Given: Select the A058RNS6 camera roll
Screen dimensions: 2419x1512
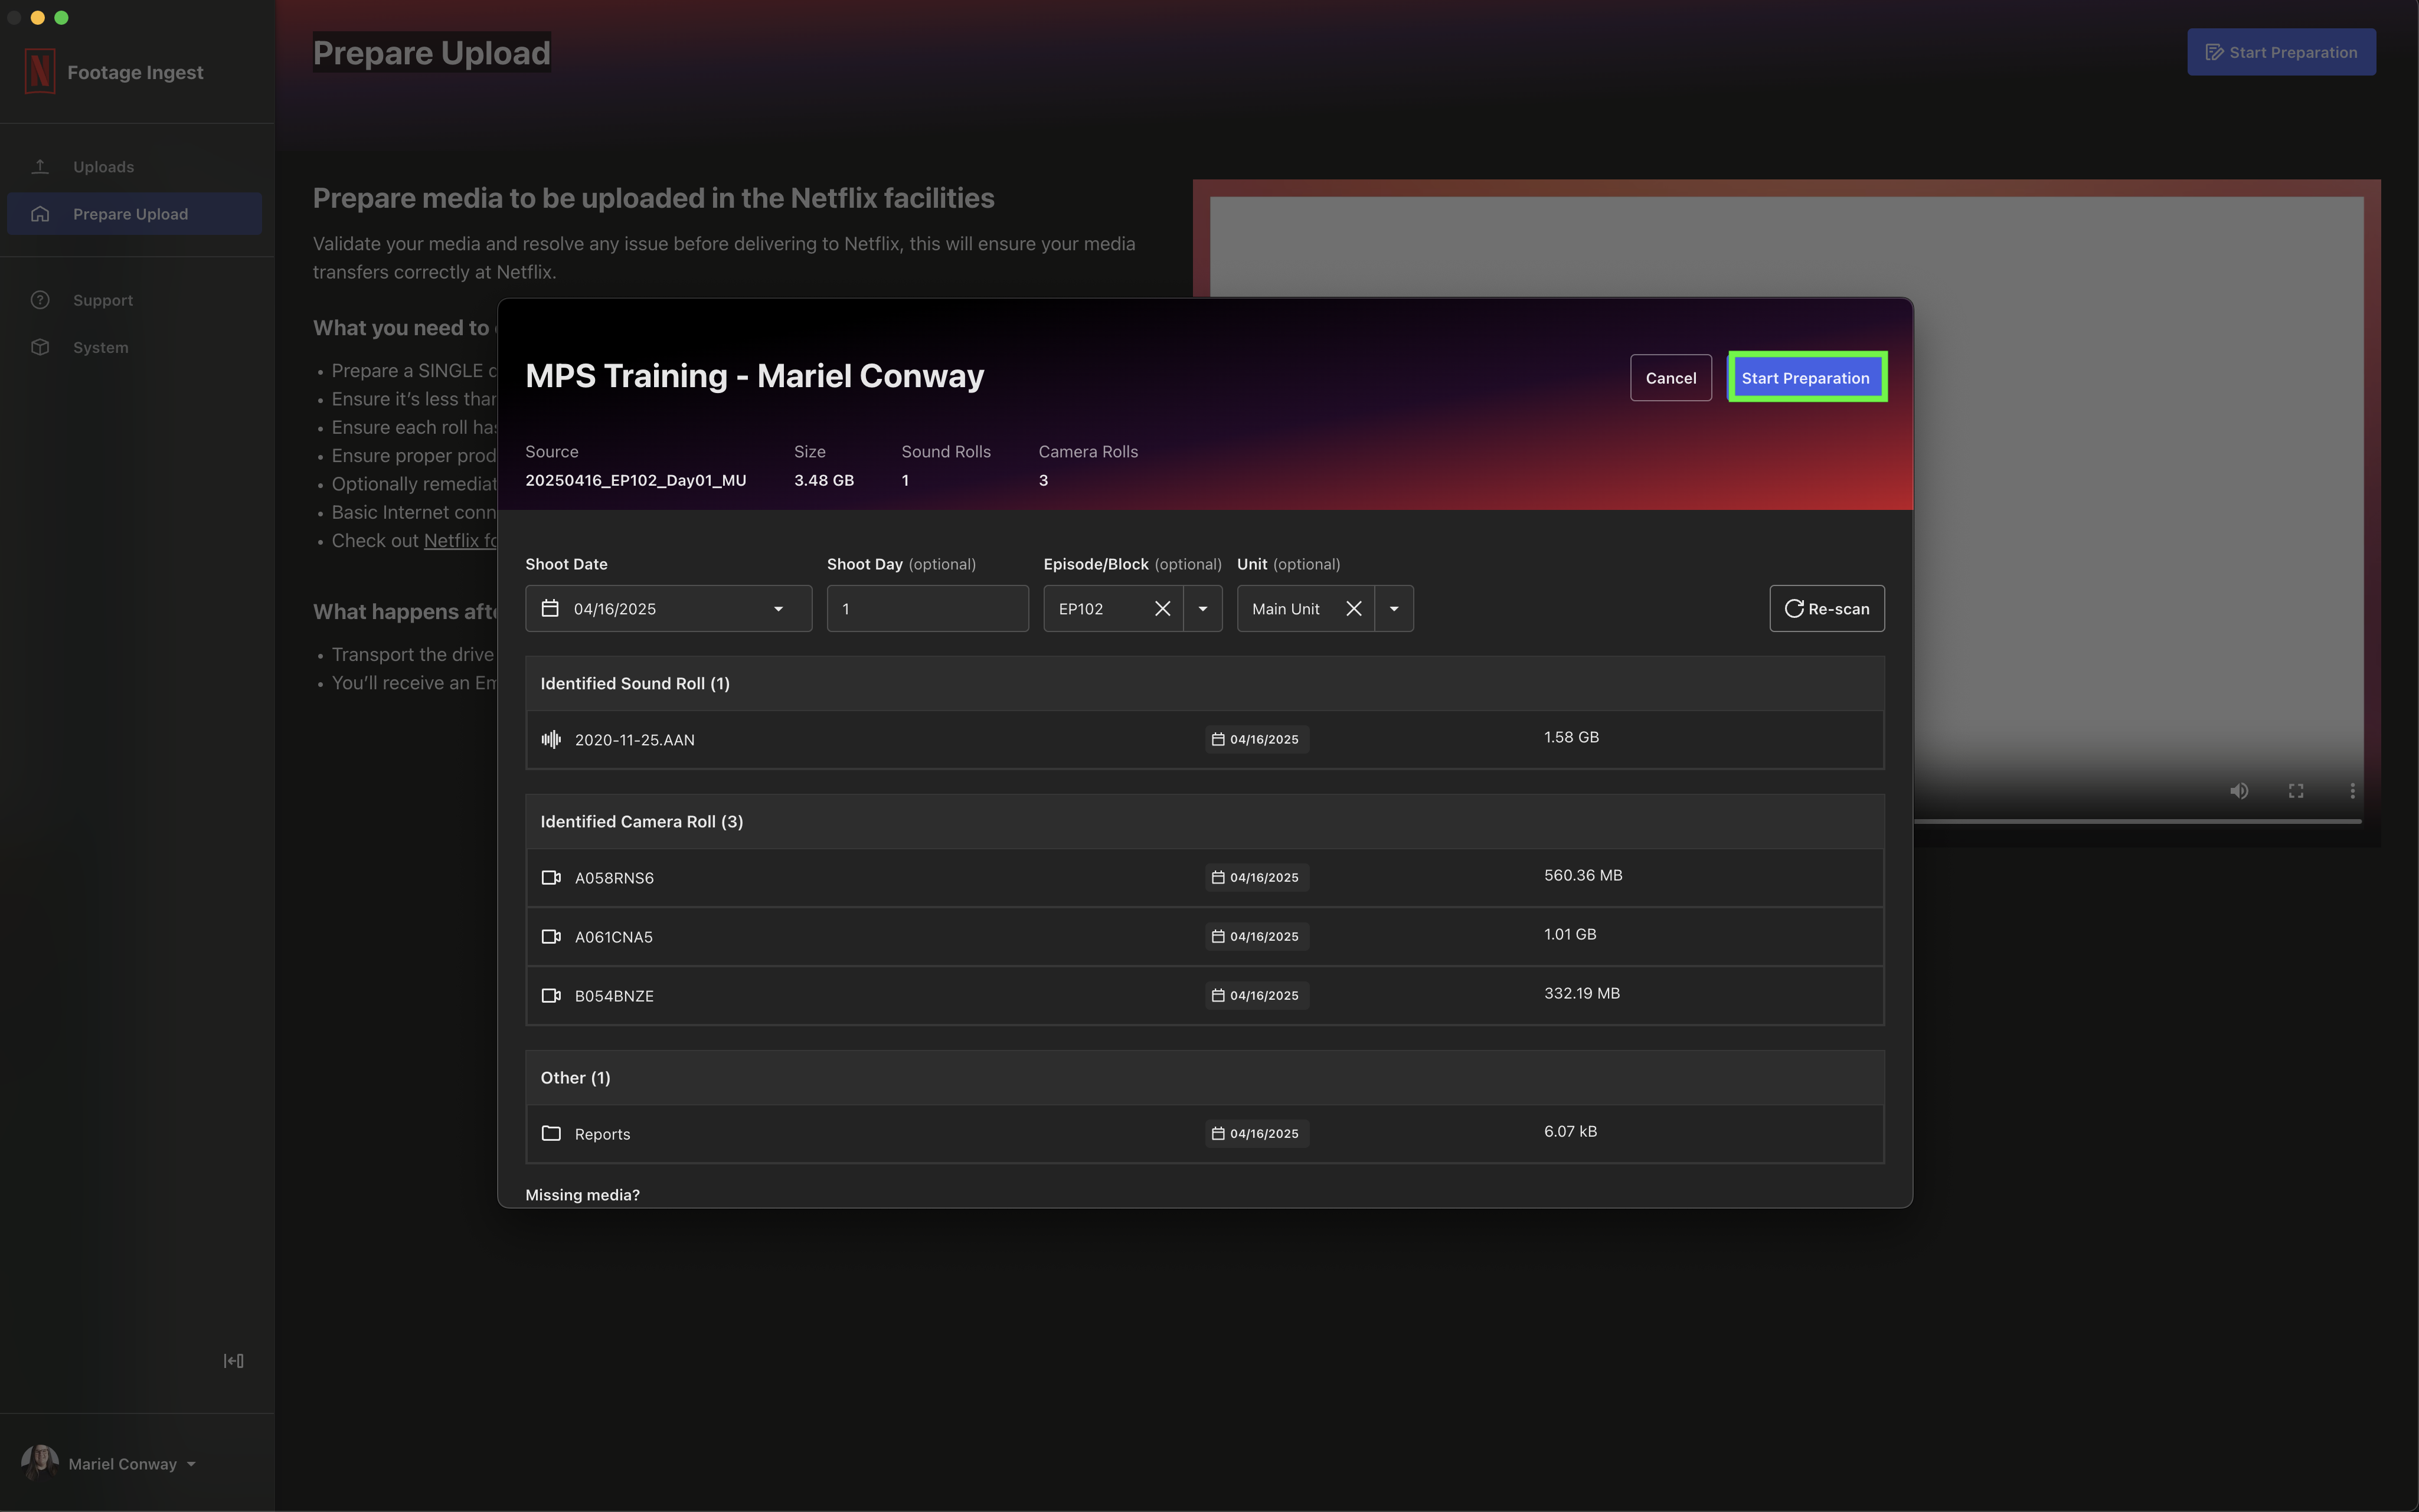Looking at the screenshot, I should pos(1204,877).
